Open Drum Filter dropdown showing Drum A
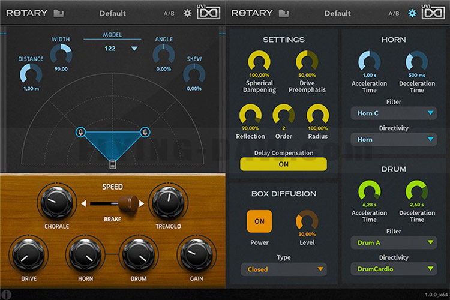 click(x=394, y=242)
